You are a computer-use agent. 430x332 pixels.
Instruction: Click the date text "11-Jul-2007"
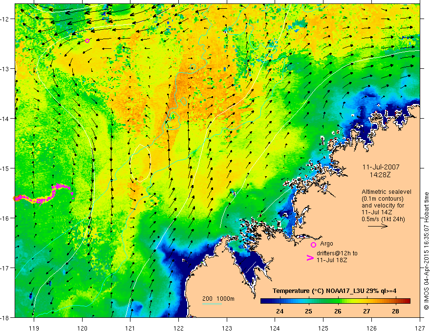381,167
